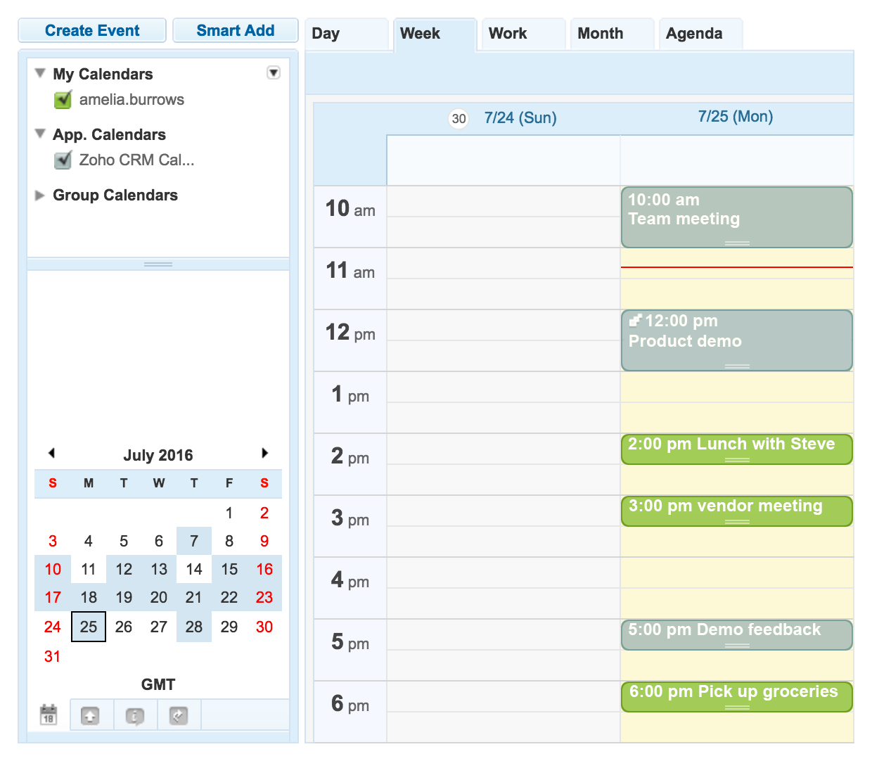
Task: Open the My Calendars options dropdown
Action: click(x=274, y=72)
